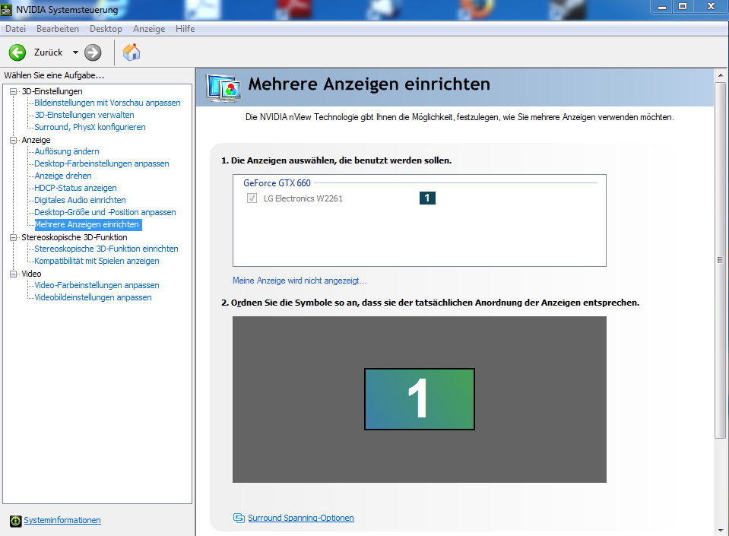Open Stereoskopische 3D-Funktion einrichten
The height and width of the screenshot is (536, 729).
pos(106,249)
